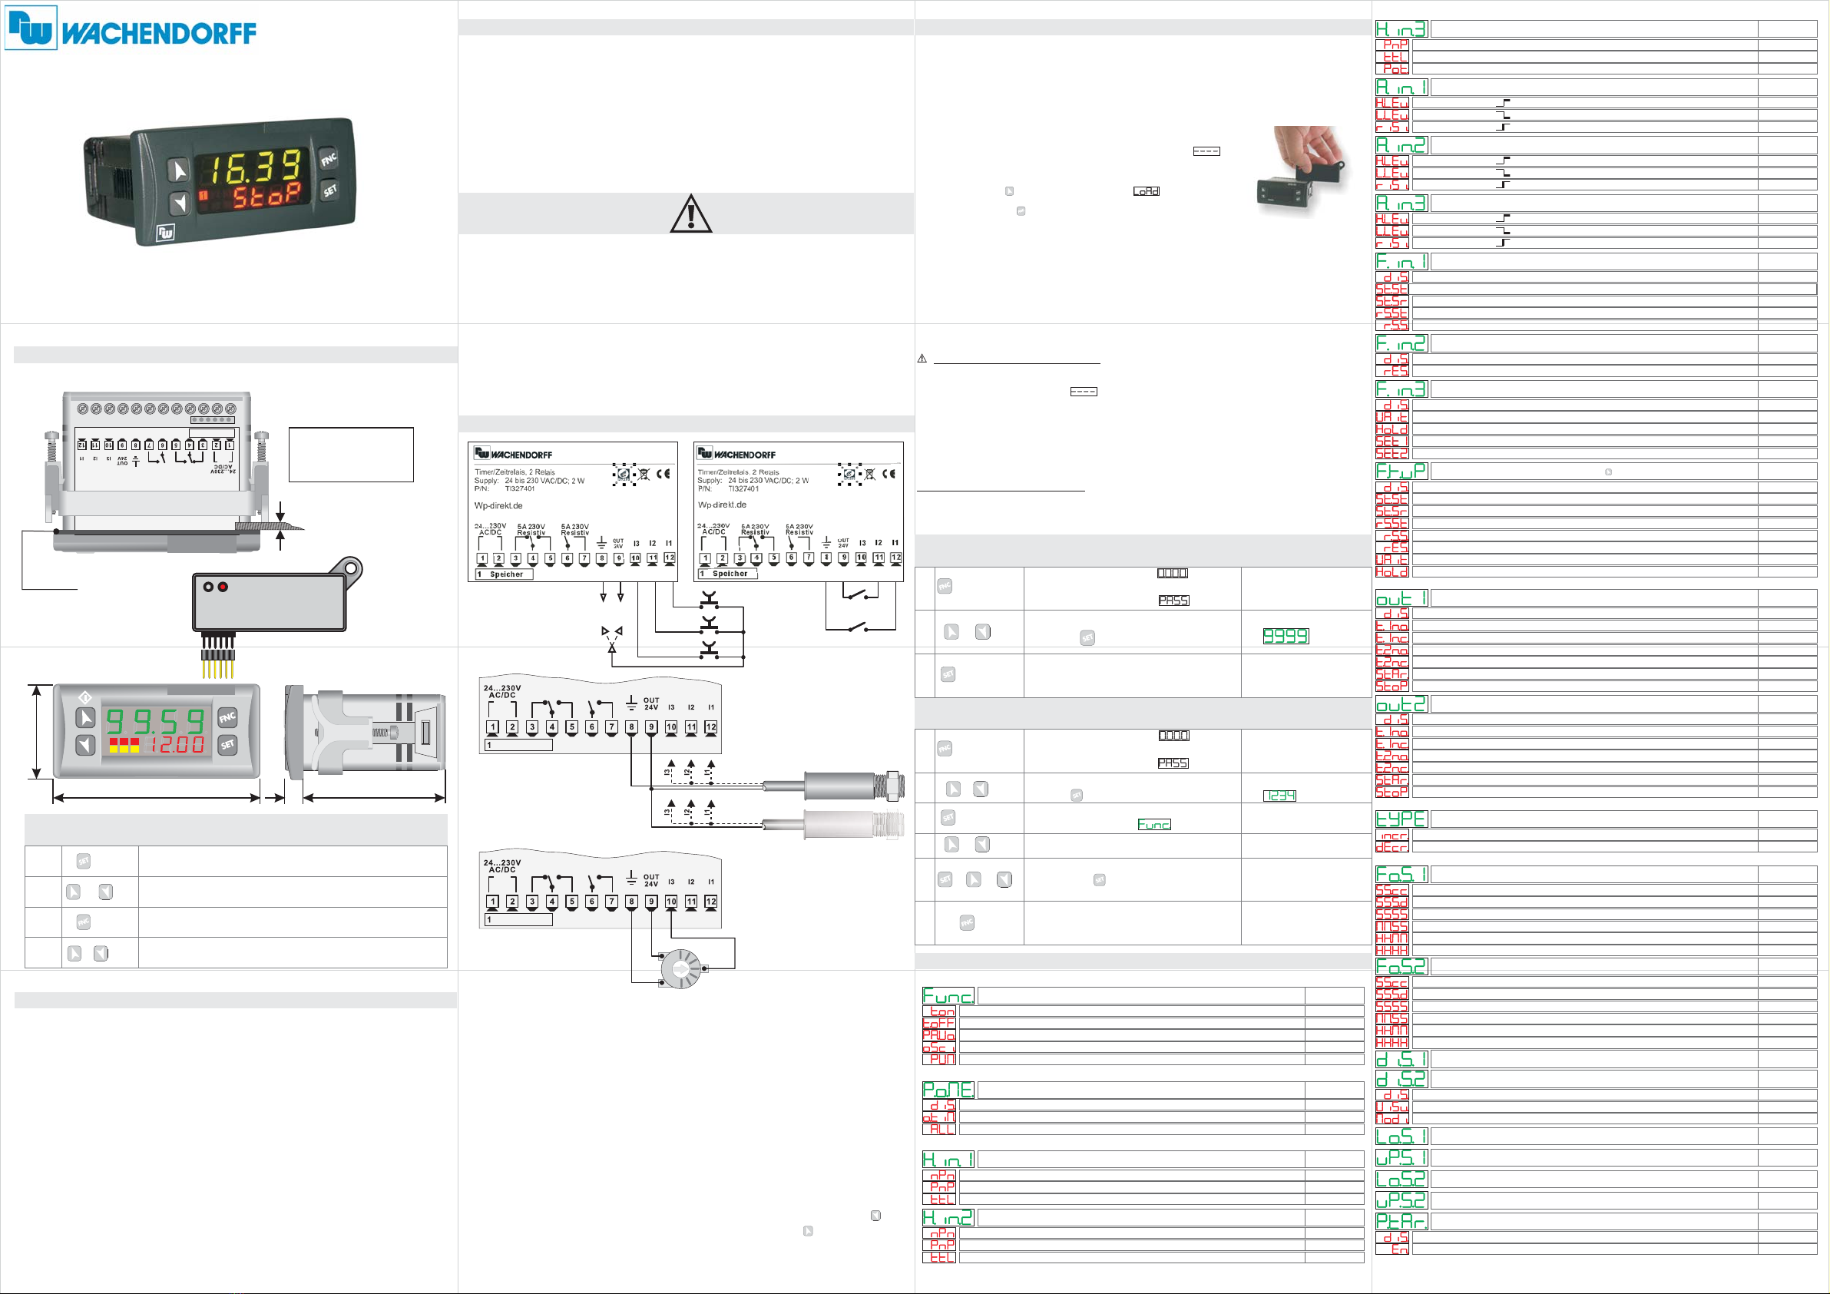The width and height of the screenshot is (1830, 1294).
Task: Click the FNC key on the front-view drawing
Action: pyautogui.click(x=227, y=717)
